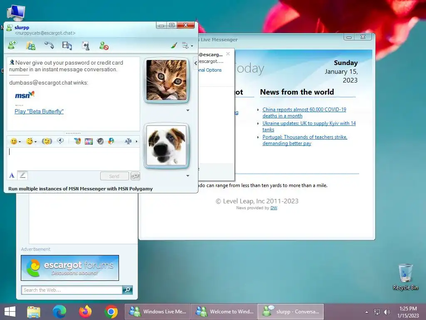Invite someone to this conversation
The image size is (426, 320).
(x=12, y=45)
